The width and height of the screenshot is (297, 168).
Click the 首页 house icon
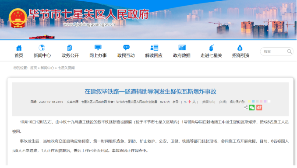click(19, 48)
